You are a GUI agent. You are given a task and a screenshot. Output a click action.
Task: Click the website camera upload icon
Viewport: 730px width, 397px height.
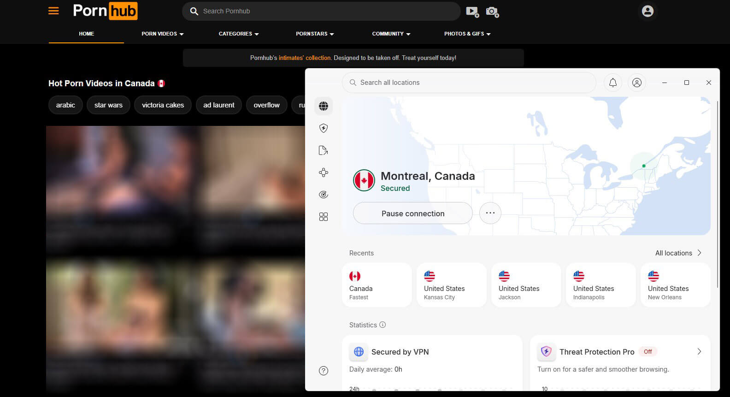click(x=493, y=12)
